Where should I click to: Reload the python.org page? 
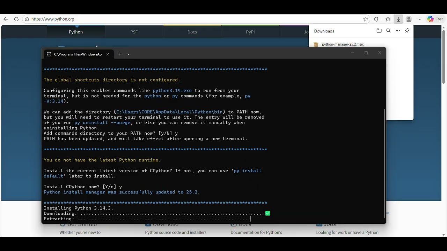pos(16,19)
